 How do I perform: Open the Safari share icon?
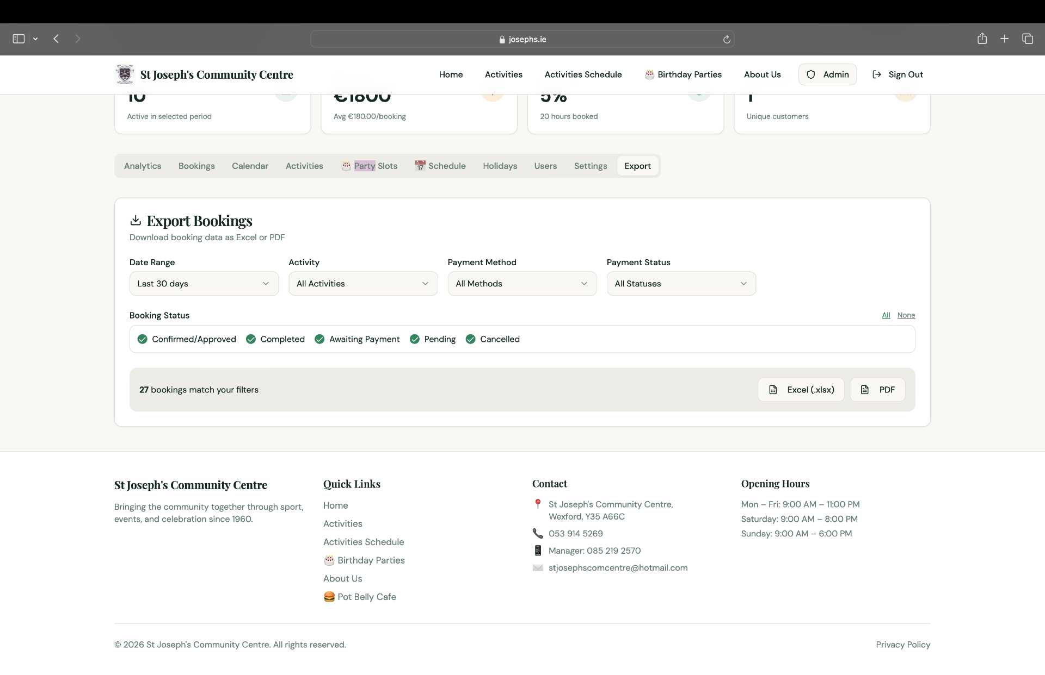tap(982, 39)
